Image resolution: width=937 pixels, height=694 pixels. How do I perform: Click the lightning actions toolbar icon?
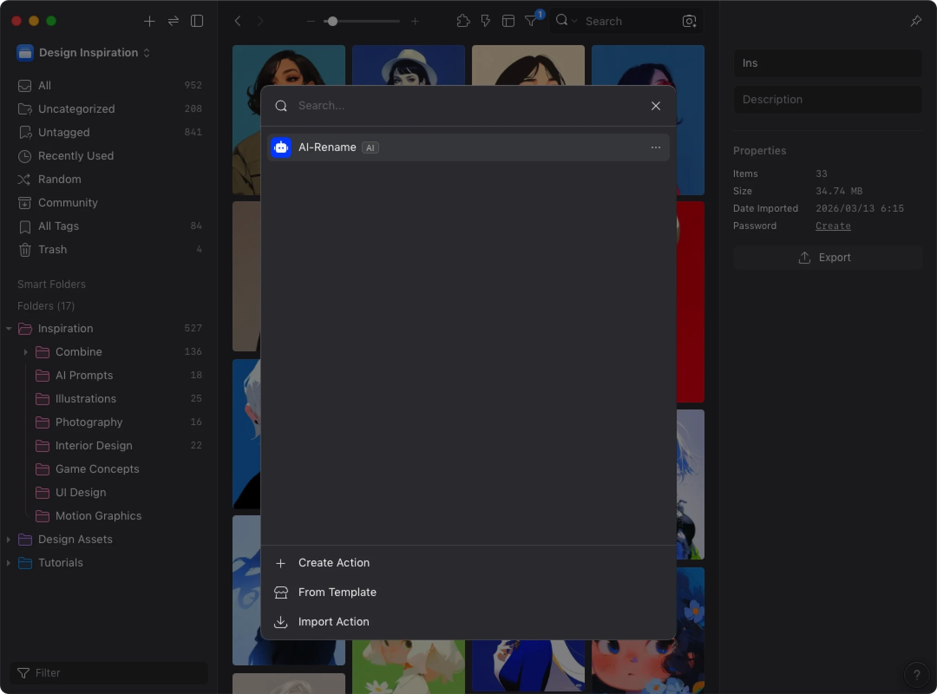pos(485,21)
